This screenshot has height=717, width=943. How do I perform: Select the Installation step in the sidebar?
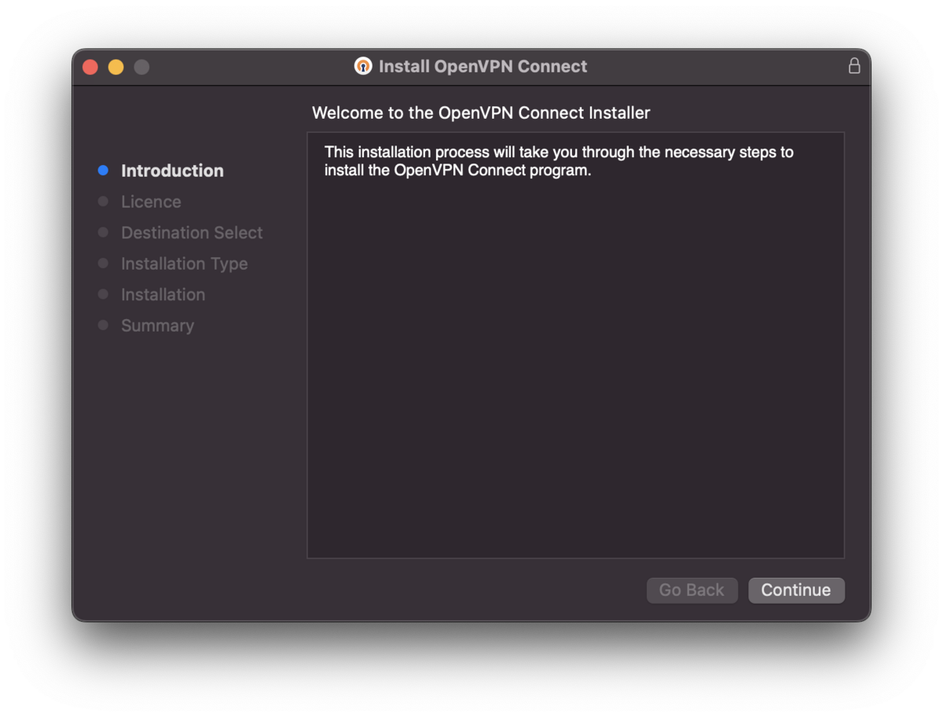click(x=163, y=295)
